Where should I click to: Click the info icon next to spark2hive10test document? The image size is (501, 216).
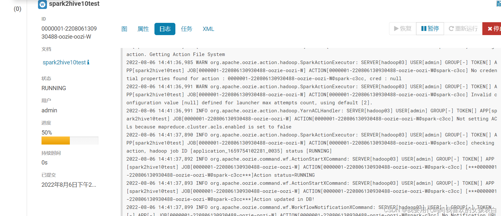(x=88, y=62)
